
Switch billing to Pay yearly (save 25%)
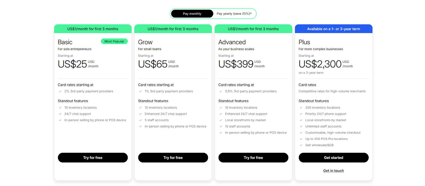pos(234,14)
